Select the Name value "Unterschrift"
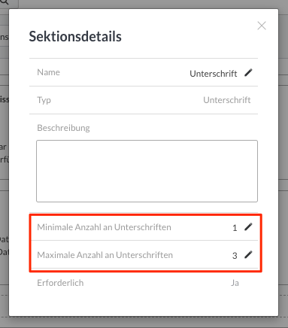288x328 pixels. click(x=214, y=74)
